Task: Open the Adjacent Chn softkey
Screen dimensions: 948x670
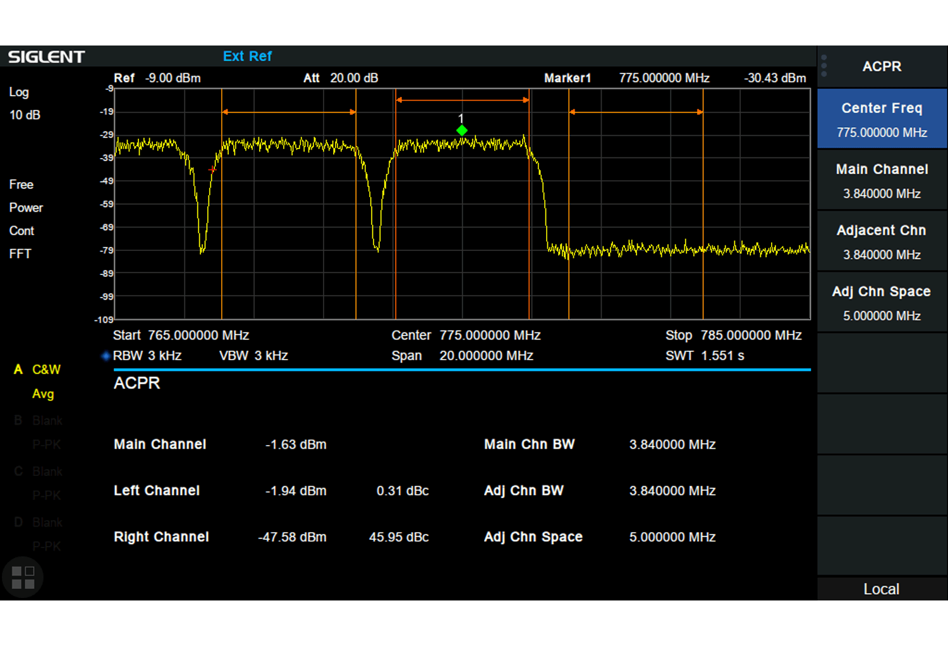Action: click(882, 241)
